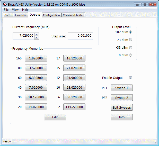Click the Current Frequency value field
Screen dimensions: 159x146
tap(23, 36)
